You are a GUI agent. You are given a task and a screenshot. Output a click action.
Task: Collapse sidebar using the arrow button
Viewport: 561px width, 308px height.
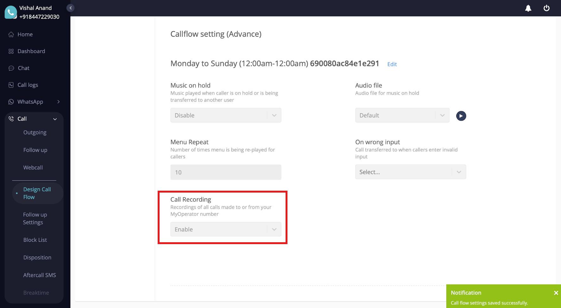[x=71, y=8]
